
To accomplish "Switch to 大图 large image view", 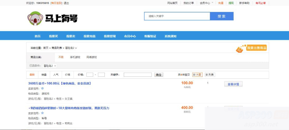I will (x=197, y=75).
